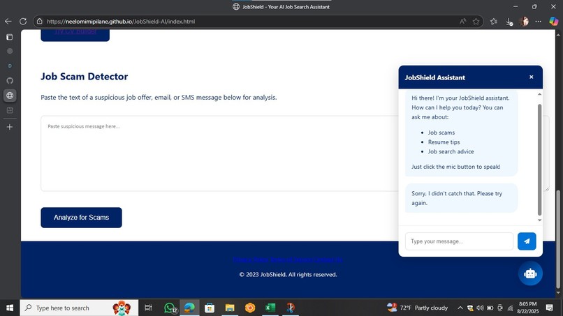
Task: Open File Explorer from the taskbar
Action: click(230, 308)
